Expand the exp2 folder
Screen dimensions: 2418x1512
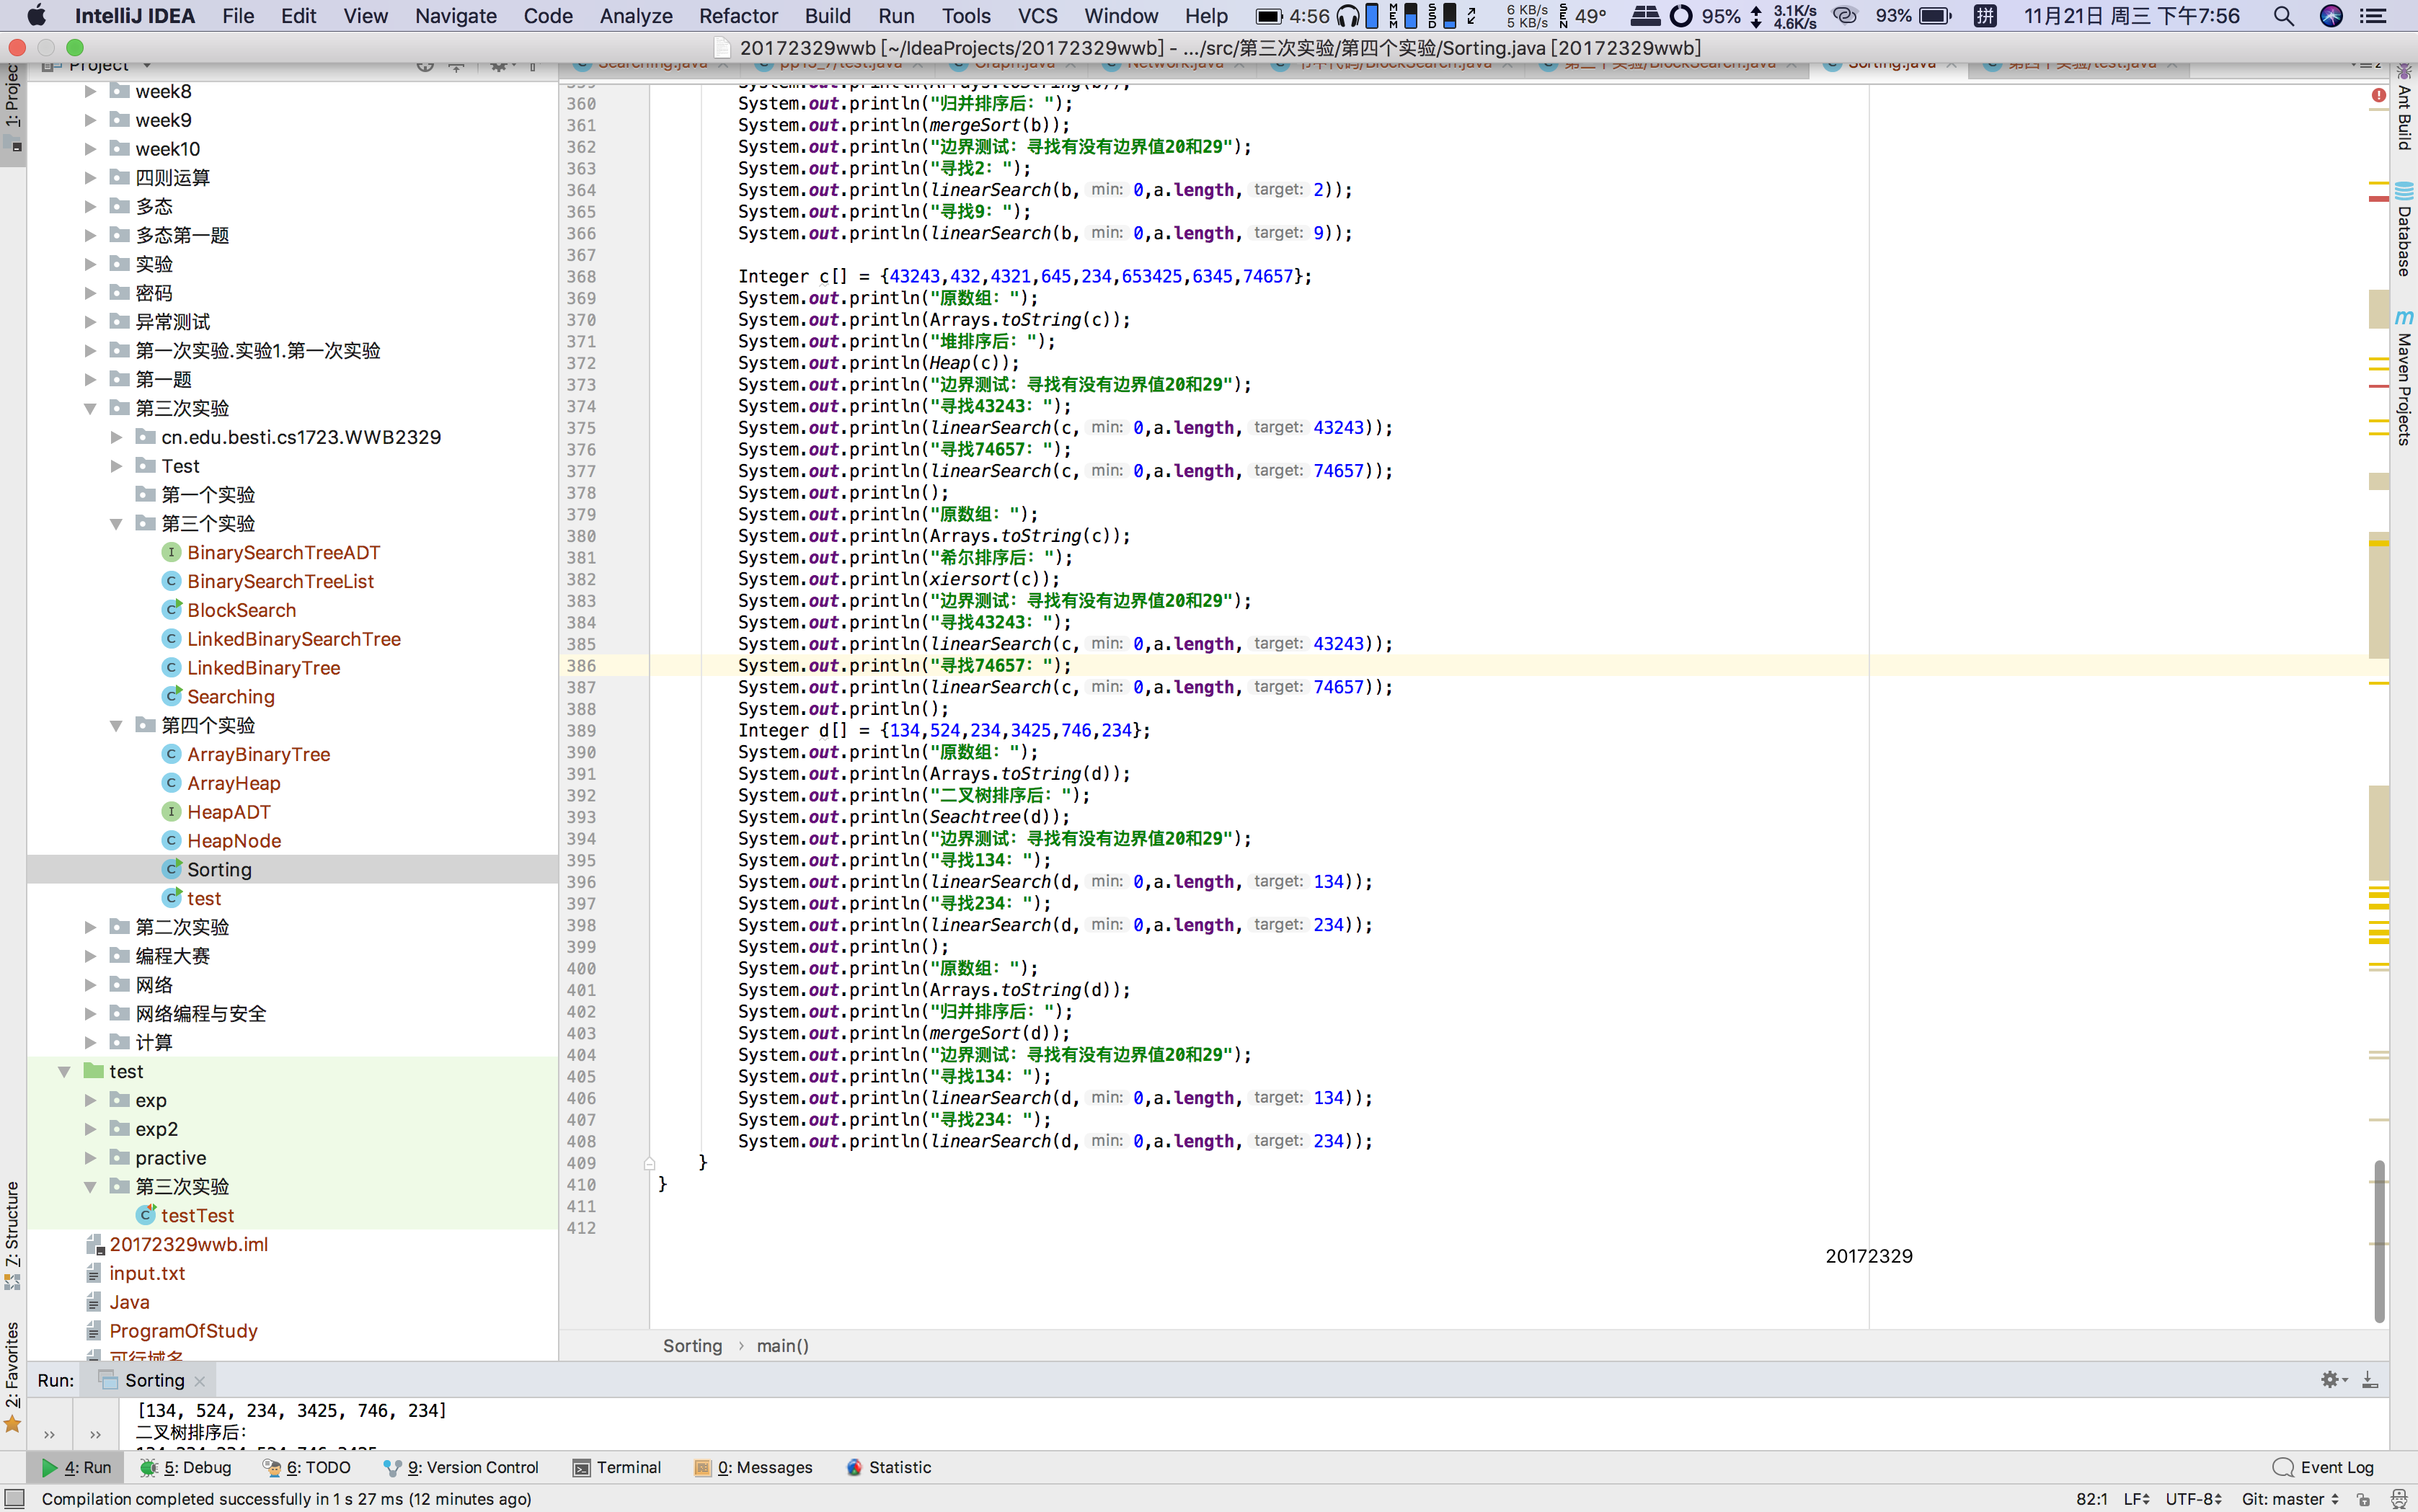90,1129
